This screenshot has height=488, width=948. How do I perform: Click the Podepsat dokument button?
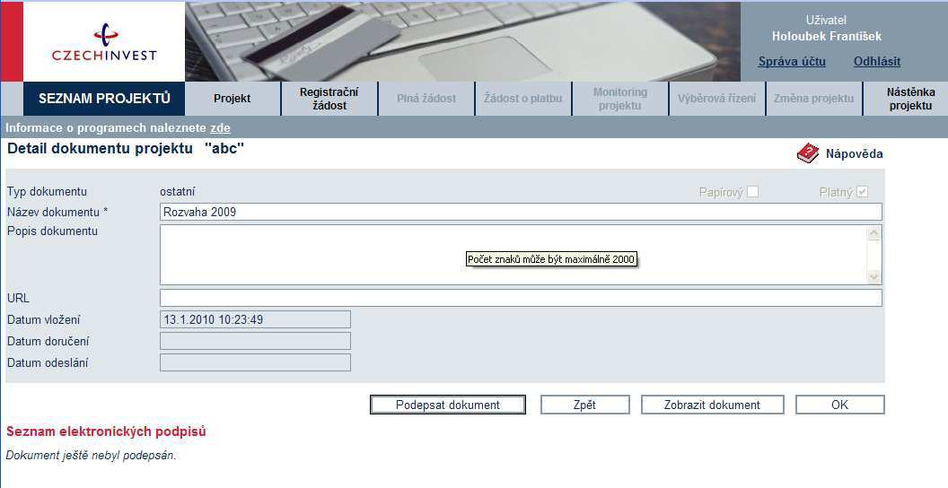(447, 405)
